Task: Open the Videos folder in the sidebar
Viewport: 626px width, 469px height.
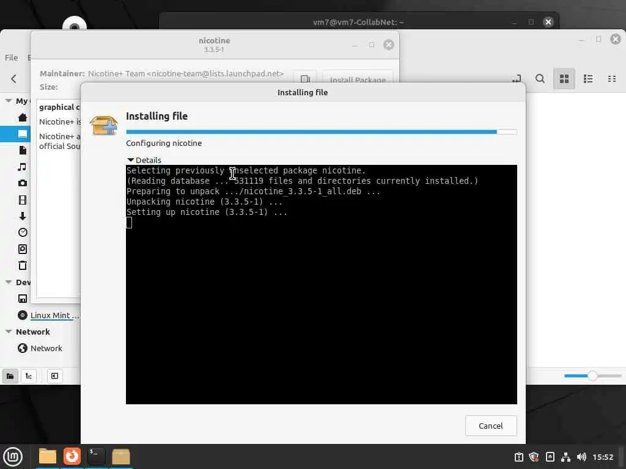Action: (x=23, y=200)
